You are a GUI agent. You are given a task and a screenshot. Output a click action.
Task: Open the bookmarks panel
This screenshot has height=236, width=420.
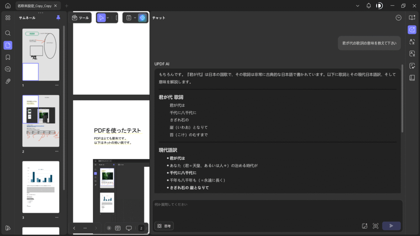tap(8, 57)
